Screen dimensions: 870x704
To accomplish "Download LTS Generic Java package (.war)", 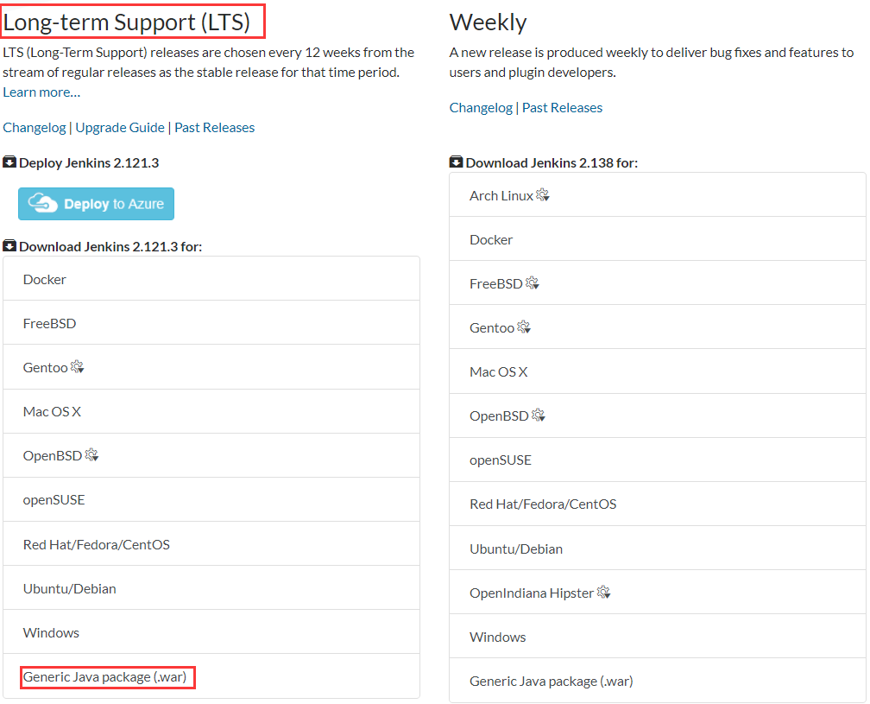I will click(211, 677).
